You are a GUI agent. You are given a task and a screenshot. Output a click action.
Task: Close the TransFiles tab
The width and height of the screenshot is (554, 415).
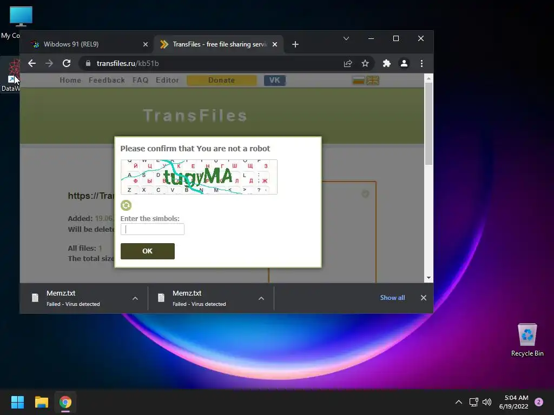click(x=275, y=44)
